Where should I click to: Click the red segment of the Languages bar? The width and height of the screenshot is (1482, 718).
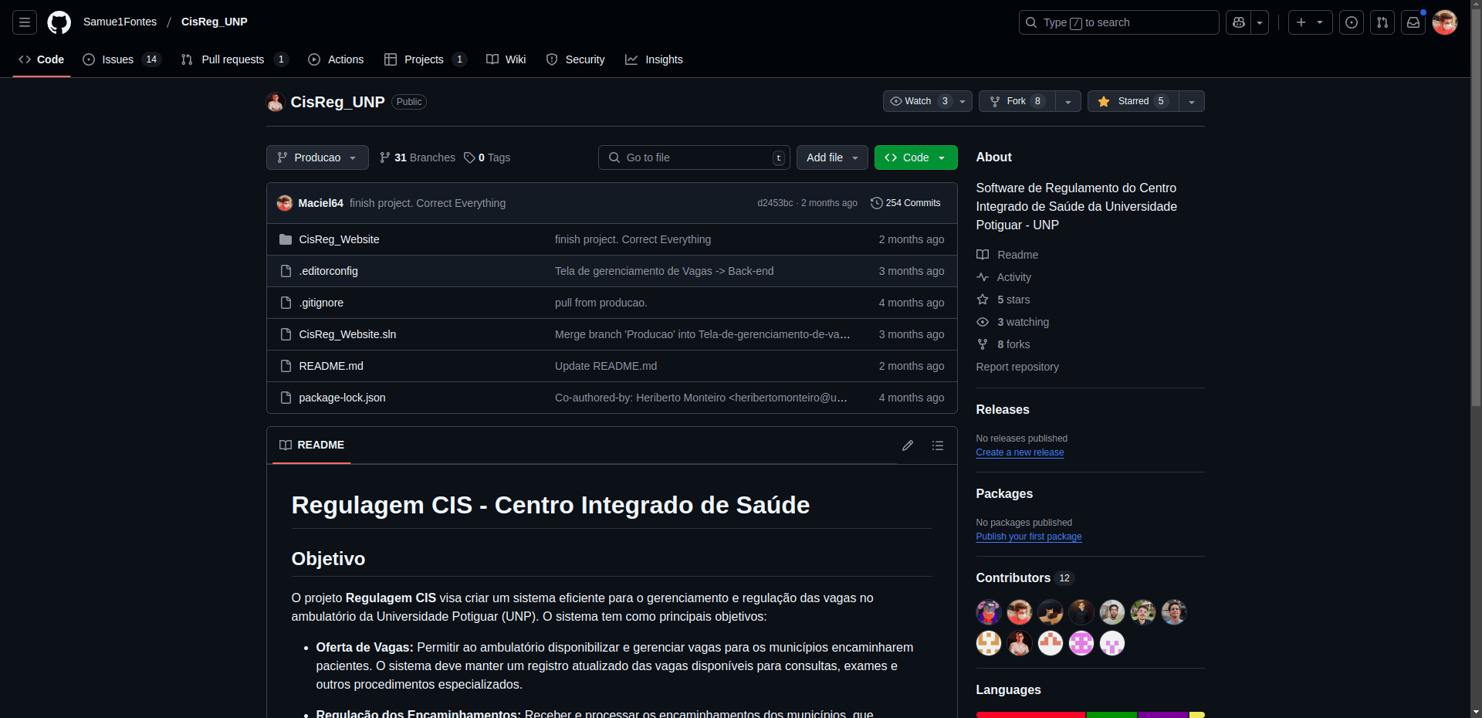point(1030,715)
